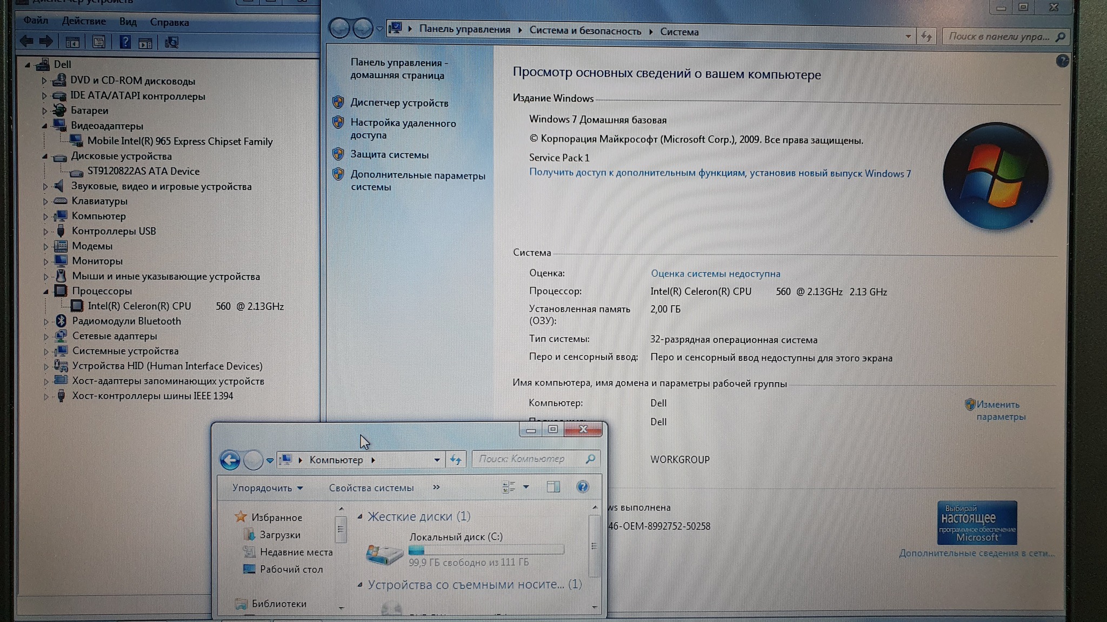Click the Диспетчер устройств sidebar link
The width and height of the screenshot is (1107, 622).
click(x=399, y=103)
